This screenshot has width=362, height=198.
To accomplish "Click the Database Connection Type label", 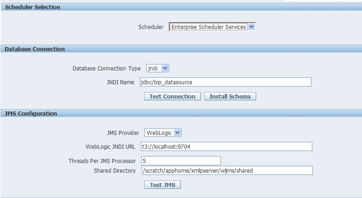I will click(106, 69).
